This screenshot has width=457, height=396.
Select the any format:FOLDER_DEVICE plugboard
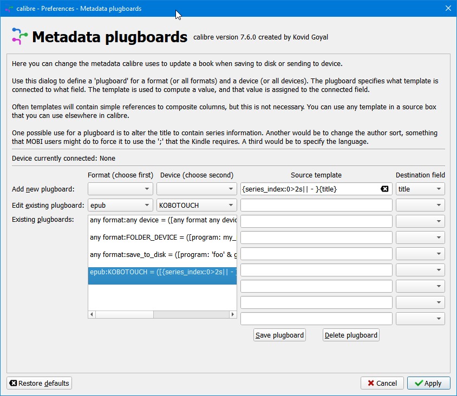pos(162,237)
